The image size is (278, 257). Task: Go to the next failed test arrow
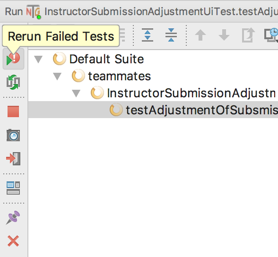[224, 35]
